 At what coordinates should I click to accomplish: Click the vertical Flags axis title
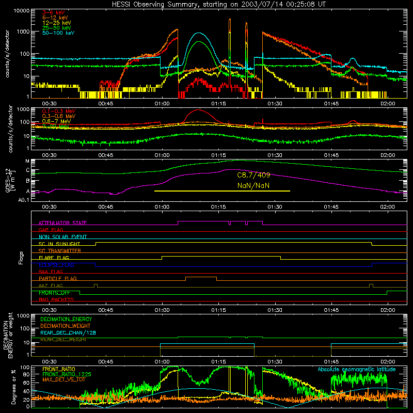[x=21, y=258]
